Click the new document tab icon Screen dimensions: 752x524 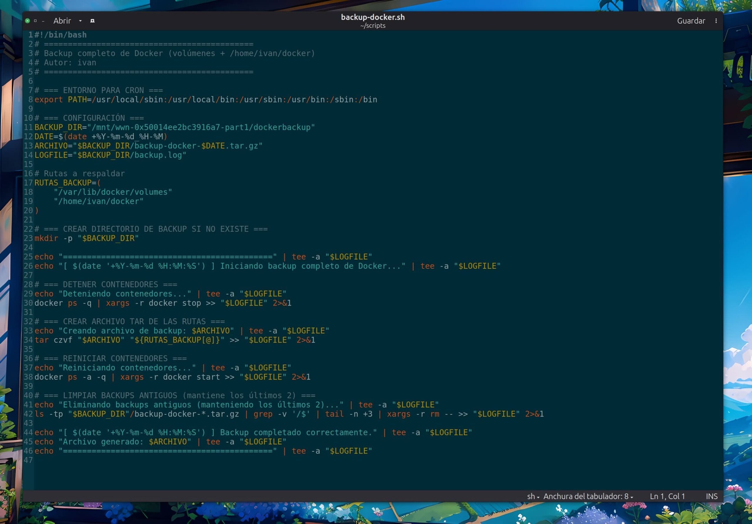click(x=92, y=21)
